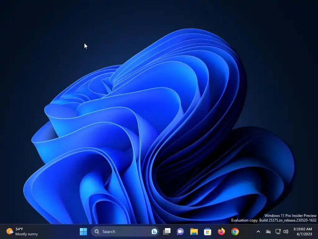This screenshot has height=239, width=318.
Task: Open volume speaker tray icon
Action: pyautogui.click(x=286, y=232)
